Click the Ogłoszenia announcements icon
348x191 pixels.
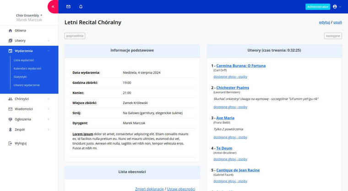pos(11,119)
